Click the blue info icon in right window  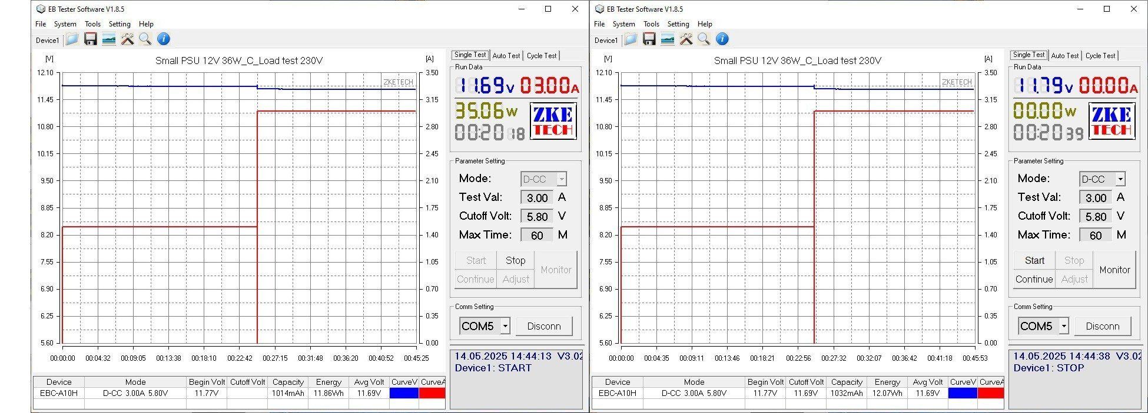[722, 39]
